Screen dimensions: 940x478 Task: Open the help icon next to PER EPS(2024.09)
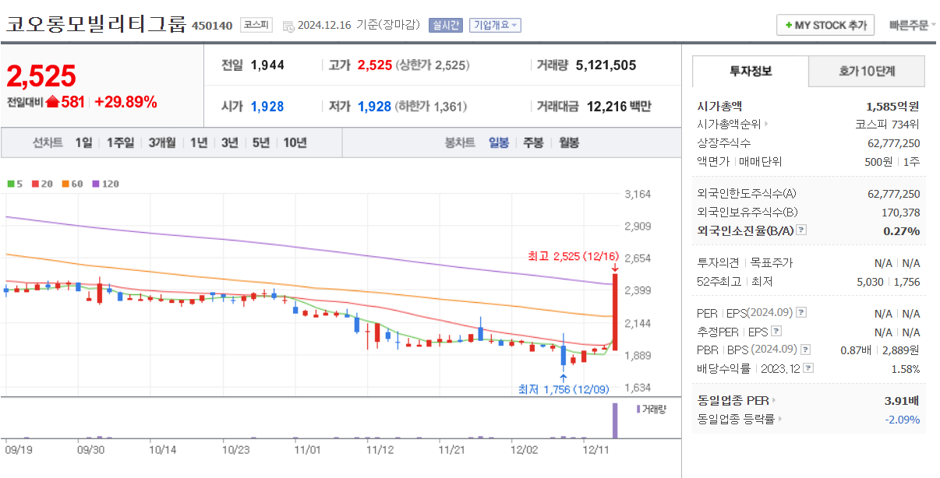tap(801, 313)
